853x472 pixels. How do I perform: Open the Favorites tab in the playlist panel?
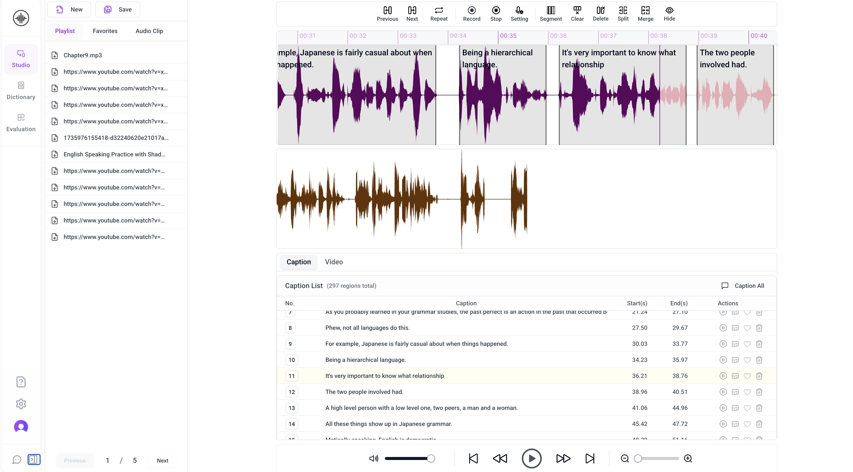click(x=105, y=31)
